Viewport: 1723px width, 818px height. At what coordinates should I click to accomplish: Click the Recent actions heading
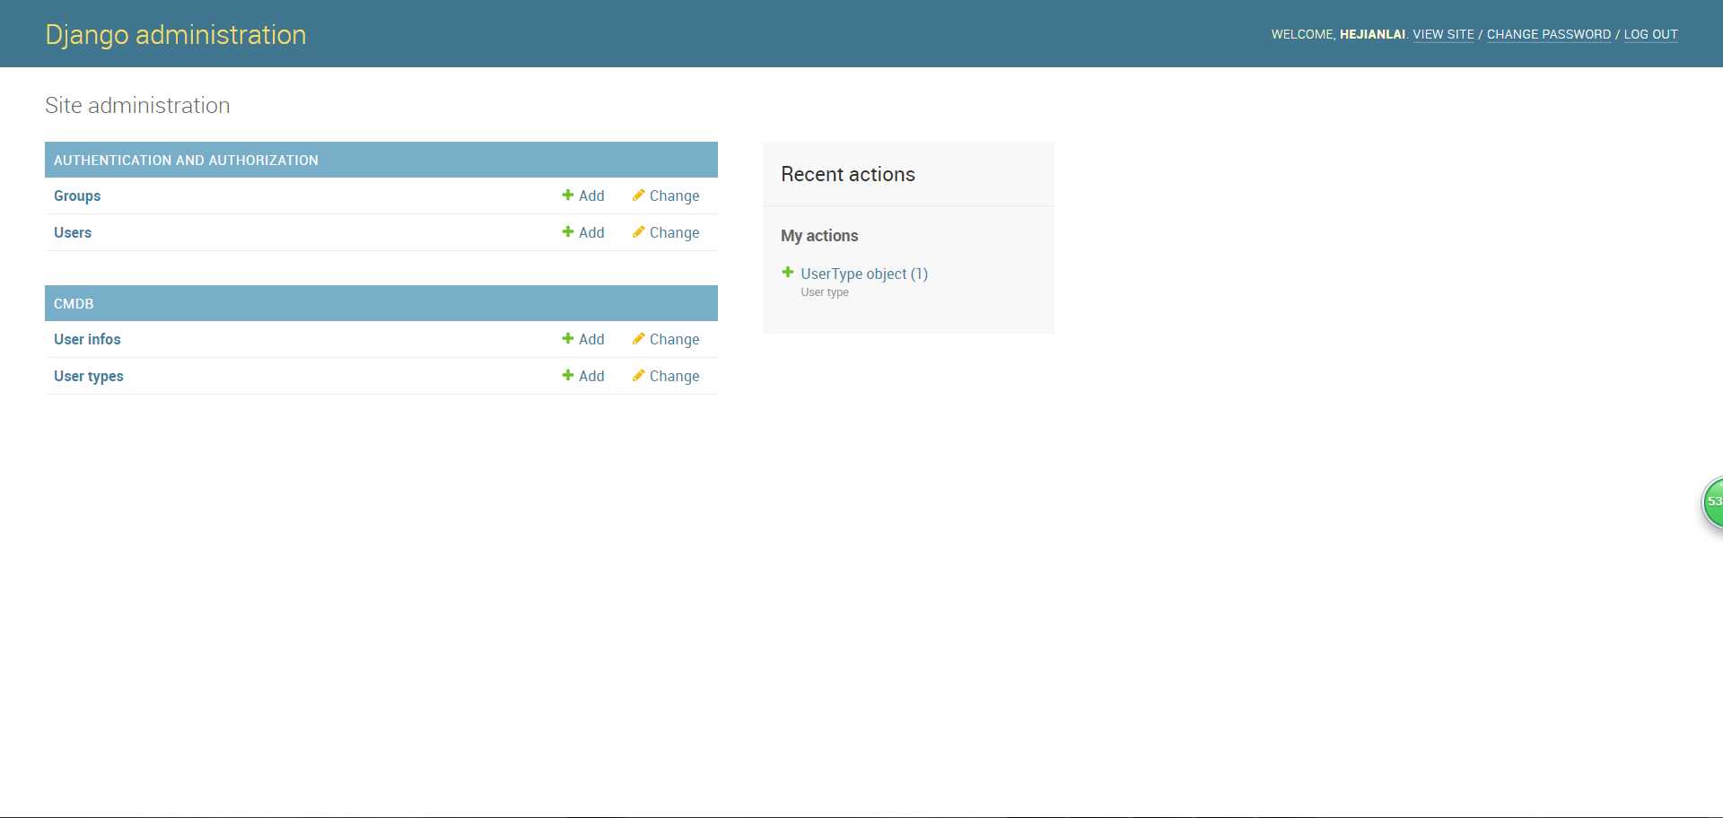click(848, 174)
